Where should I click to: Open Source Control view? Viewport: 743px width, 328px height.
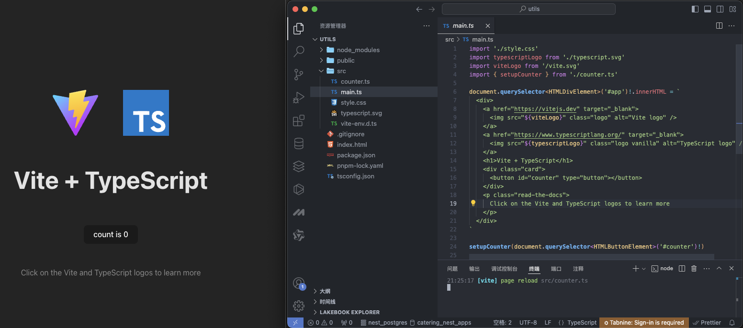[299, 74]
